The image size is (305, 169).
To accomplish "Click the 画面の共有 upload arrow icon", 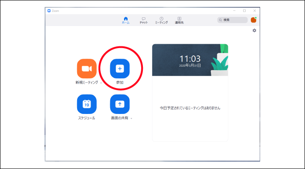I will click(120, 104).
